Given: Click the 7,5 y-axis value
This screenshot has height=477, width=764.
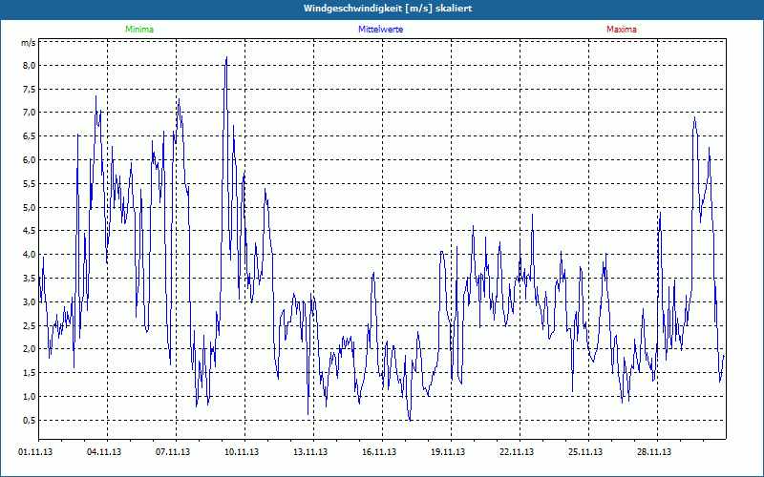Looking at the screenshot, I should click(30, 90).
